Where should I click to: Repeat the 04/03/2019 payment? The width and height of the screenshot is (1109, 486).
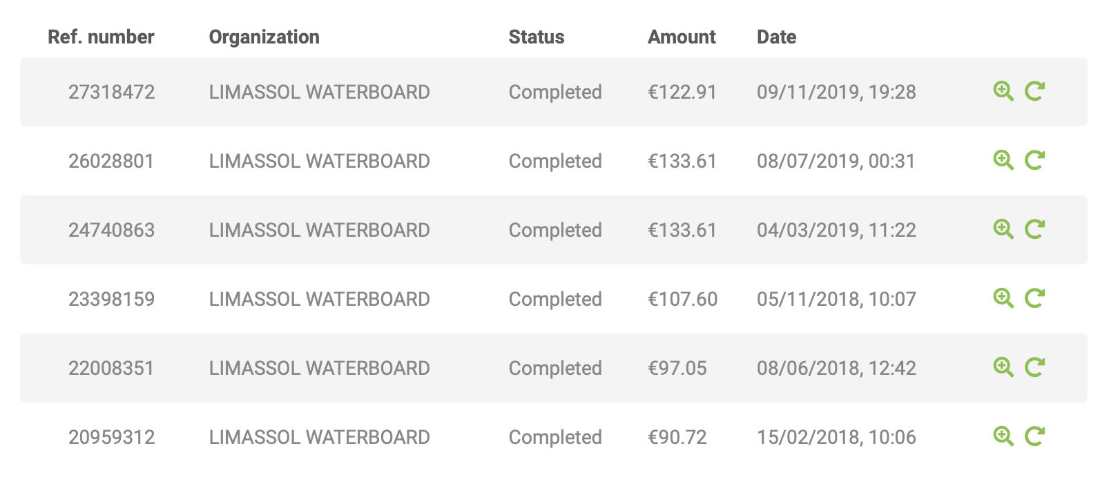[x=1034, y=229]
